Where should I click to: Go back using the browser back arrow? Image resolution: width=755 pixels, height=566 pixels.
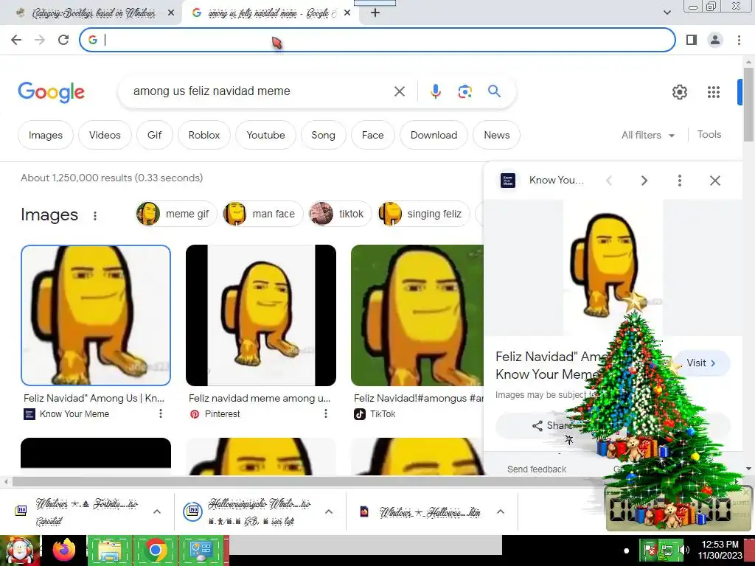point(16,40)
